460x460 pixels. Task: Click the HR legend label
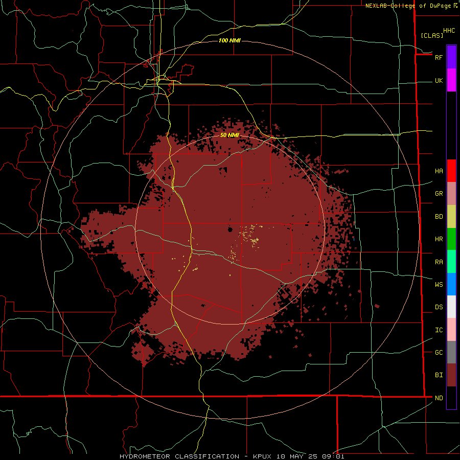pos(439,239)
